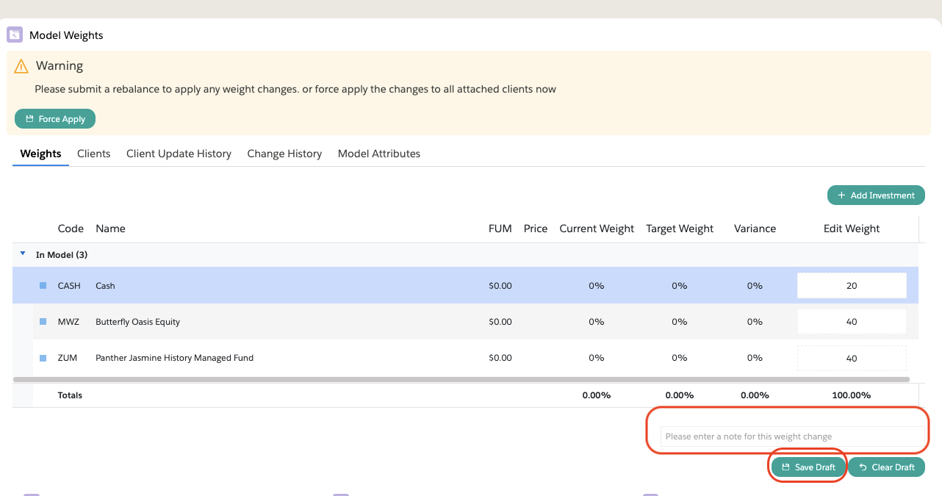This screenshot has width=942, height=496.
Task: Open the Client Update History tab
Action: (x=179, y=154)
